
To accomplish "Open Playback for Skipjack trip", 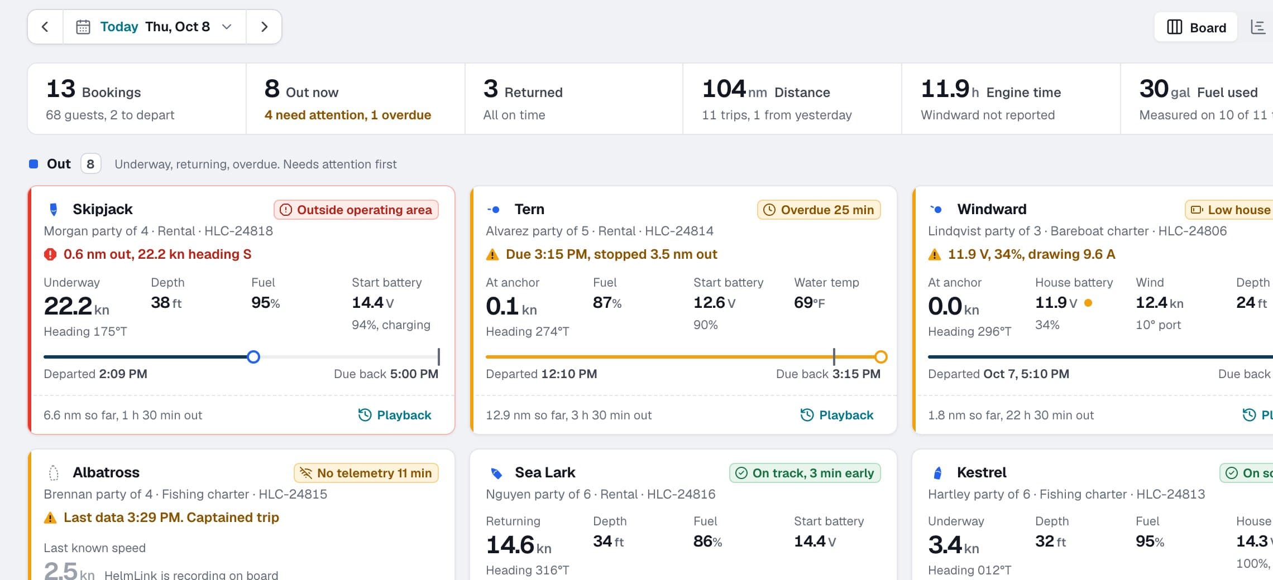I will pos(395,415).
